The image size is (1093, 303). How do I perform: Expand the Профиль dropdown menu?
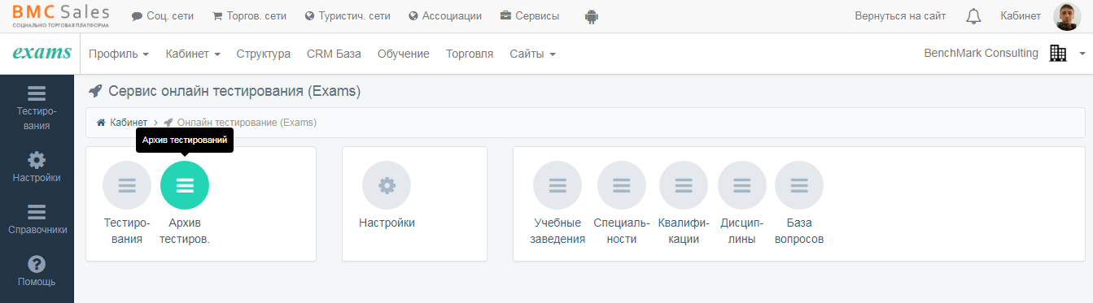(119, 54)
